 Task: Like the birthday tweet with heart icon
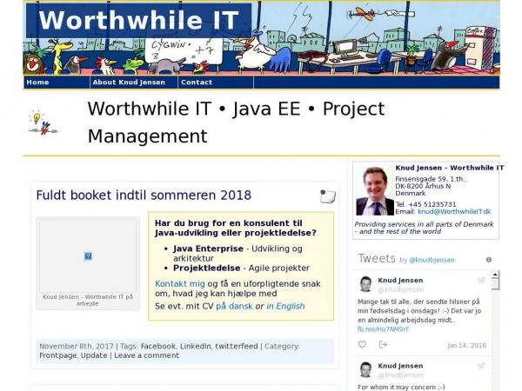click(x=362, y=344)
